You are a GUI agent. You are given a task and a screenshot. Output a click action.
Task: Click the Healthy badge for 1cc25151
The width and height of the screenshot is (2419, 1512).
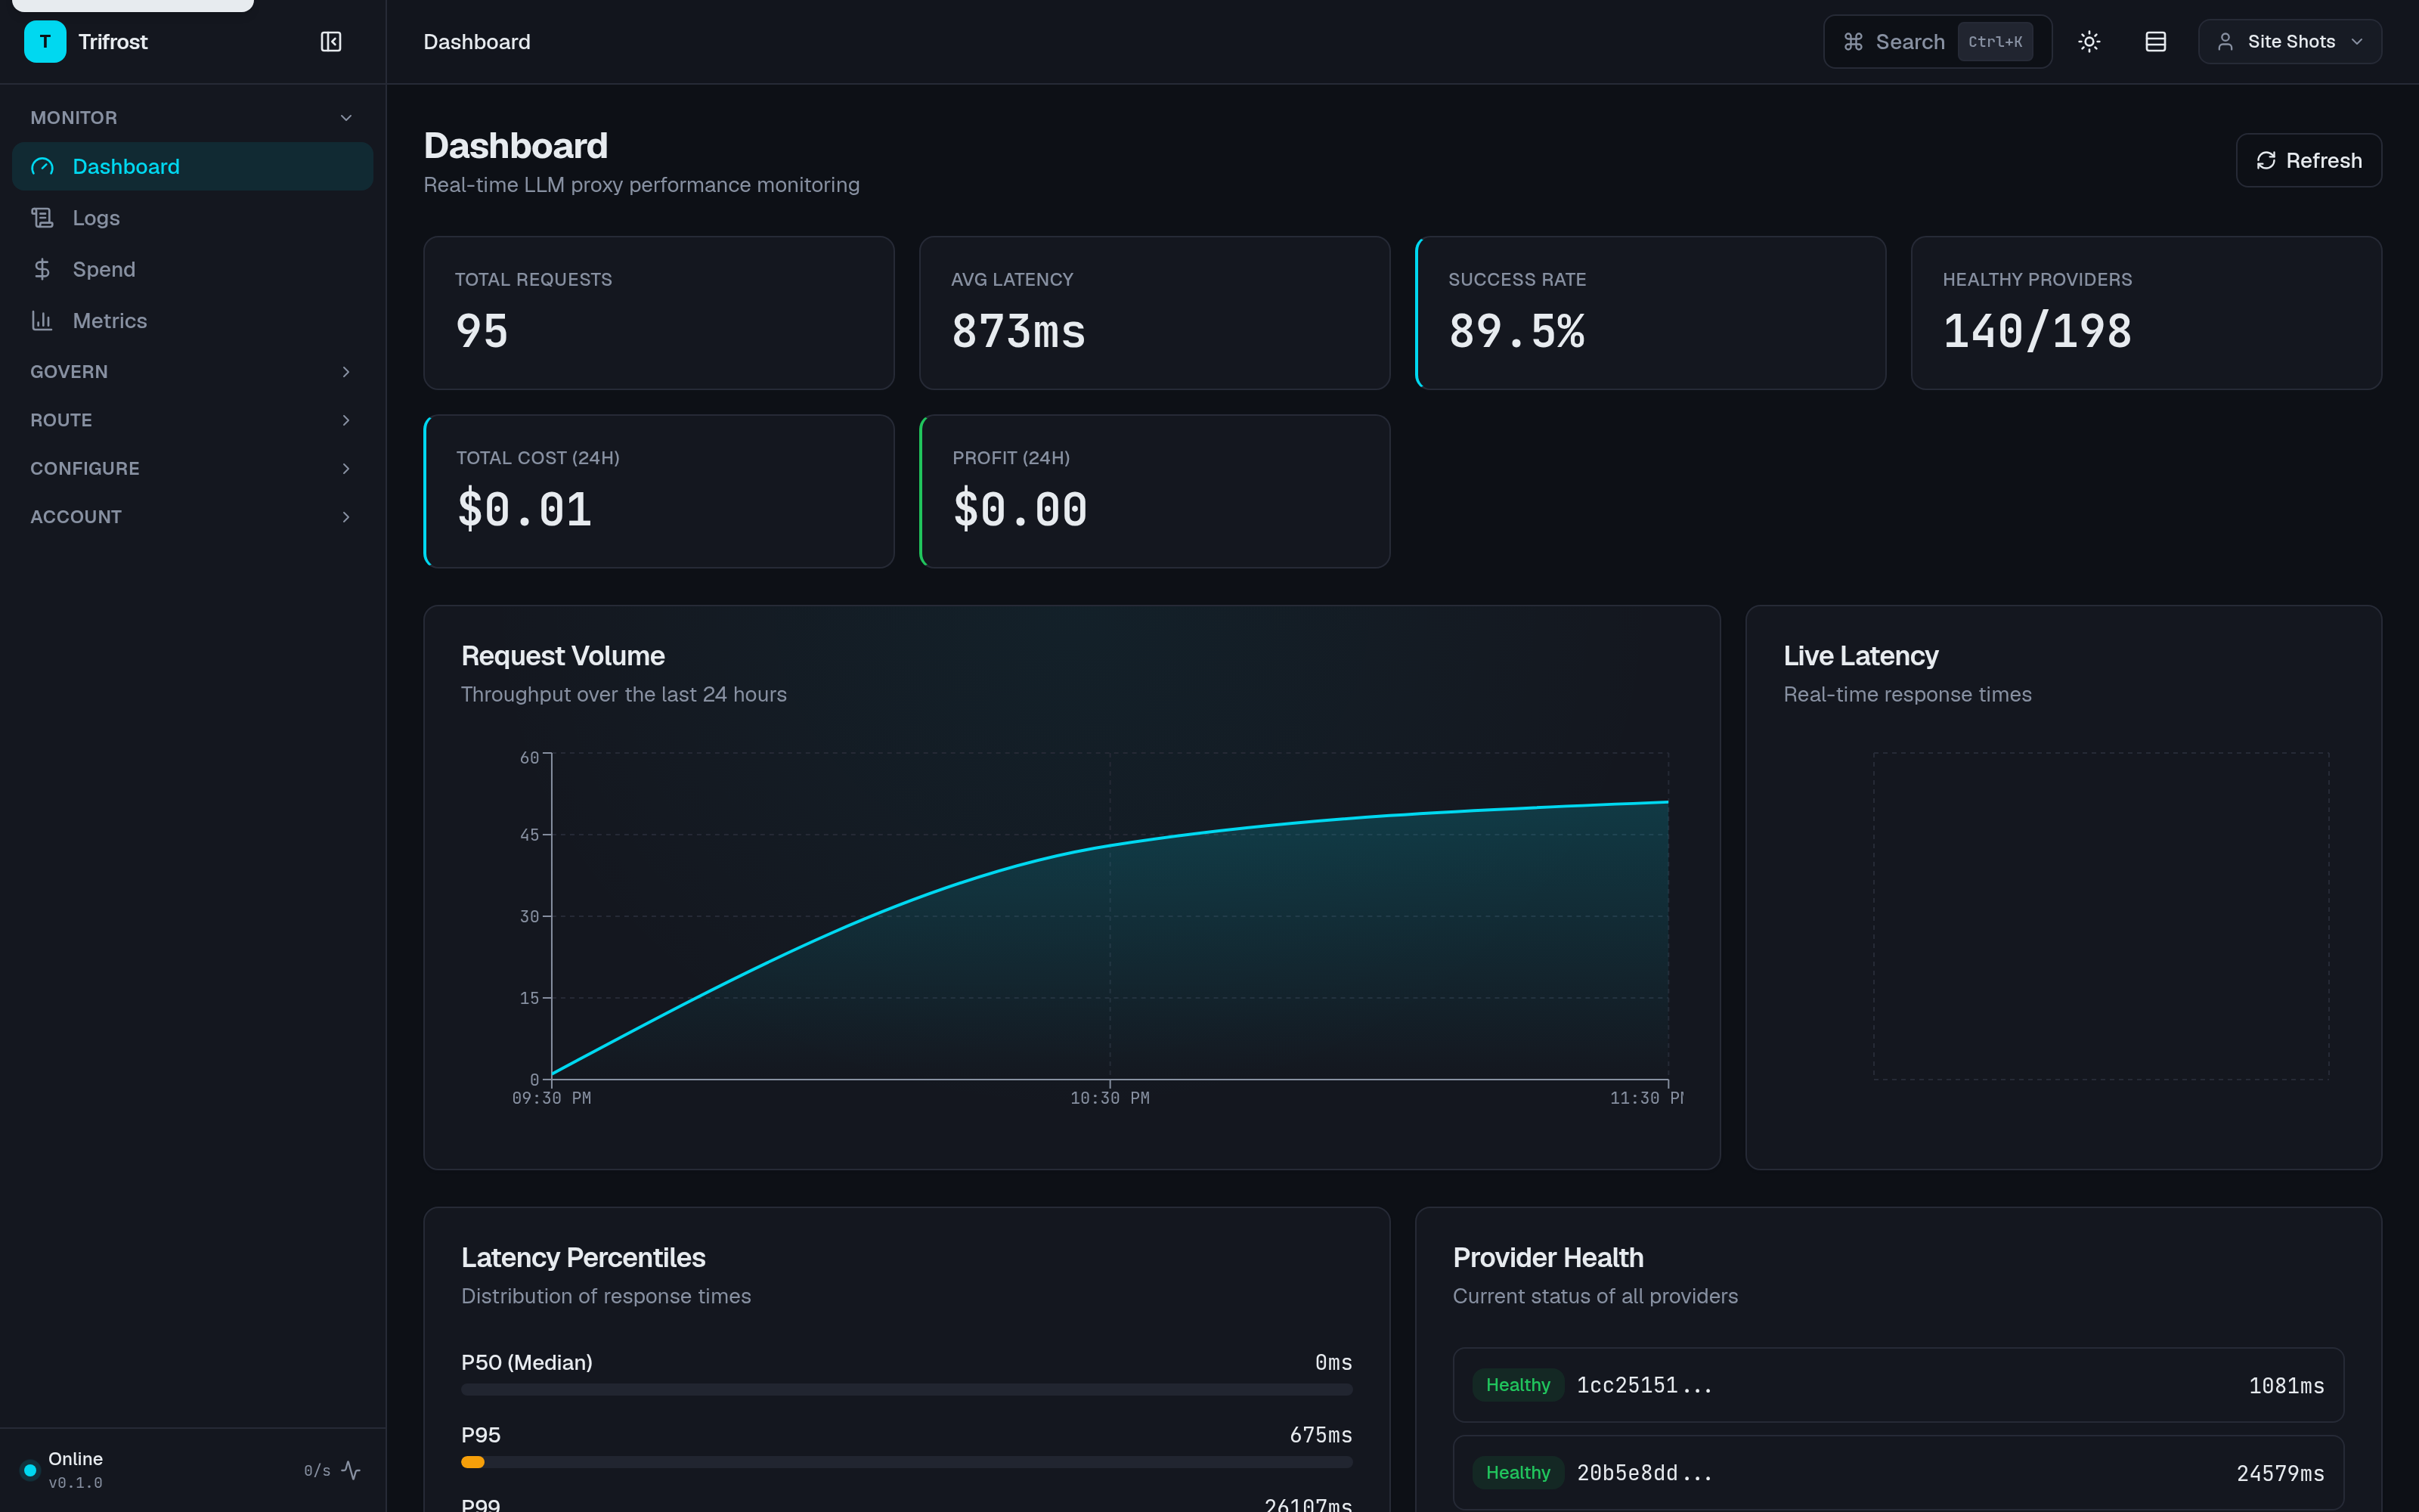tap(1517, 1385)
